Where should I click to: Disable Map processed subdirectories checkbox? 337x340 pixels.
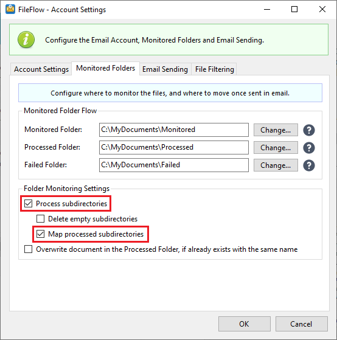(x=41, y=234)
